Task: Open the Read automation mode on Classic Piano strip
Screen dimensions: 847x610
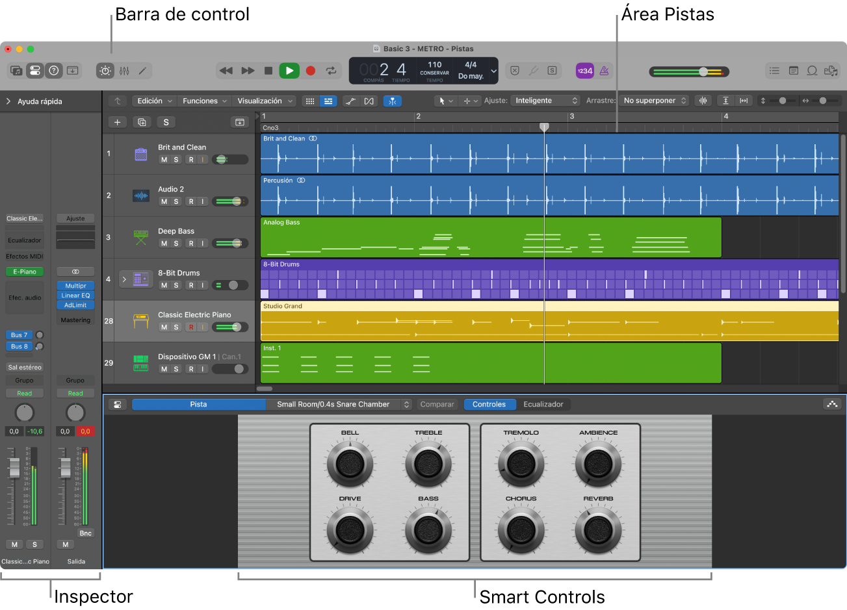Action: tap(24, 393)
